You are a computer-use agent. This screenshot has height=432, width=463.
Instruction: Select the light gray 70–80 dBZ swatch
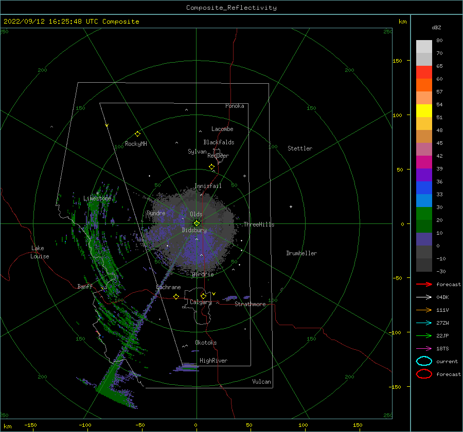[x=424, y=47]
